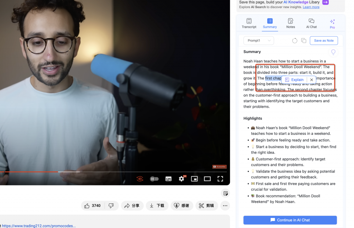Screen dimensions: 354x228
Task: Expand the more options ellipsis button
Action: pyautogui.click(x=225, y=205)
